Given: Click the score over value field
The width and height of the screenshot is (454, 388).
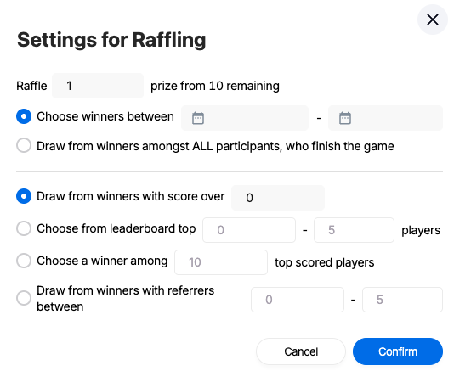Looking at the screenshot, I should (x=278, y=198).
